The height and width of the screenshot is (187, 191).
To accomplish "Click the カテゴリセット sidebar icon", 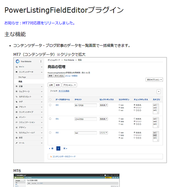I will coord(17,97).
